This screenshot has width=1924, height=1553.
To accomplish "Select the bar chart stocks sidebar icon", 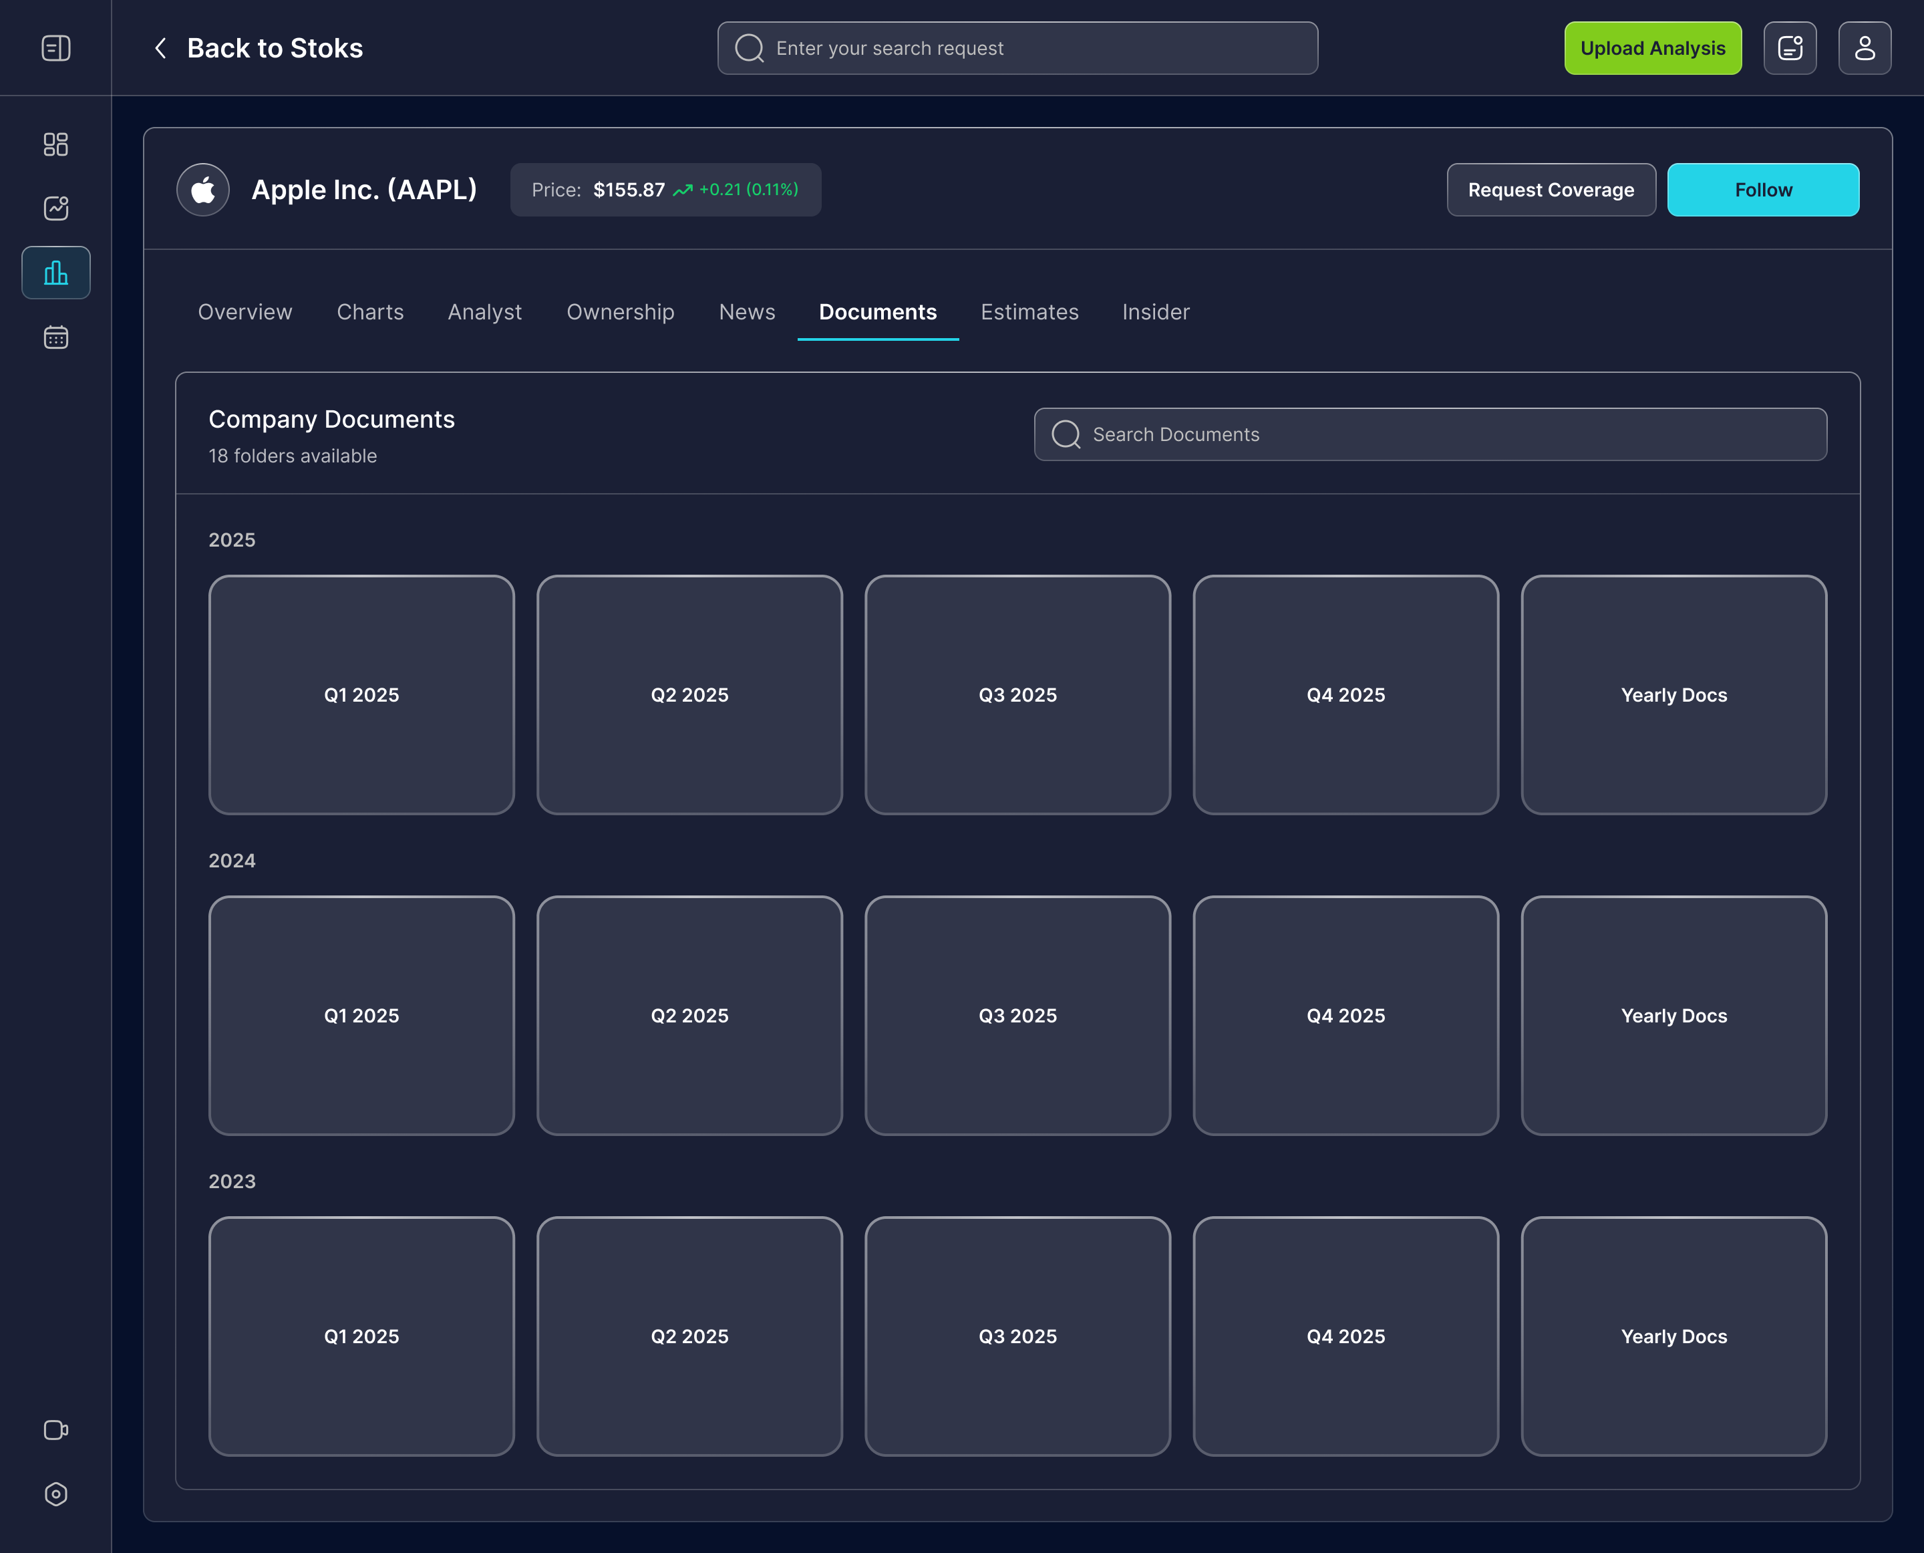I will 55,273.
